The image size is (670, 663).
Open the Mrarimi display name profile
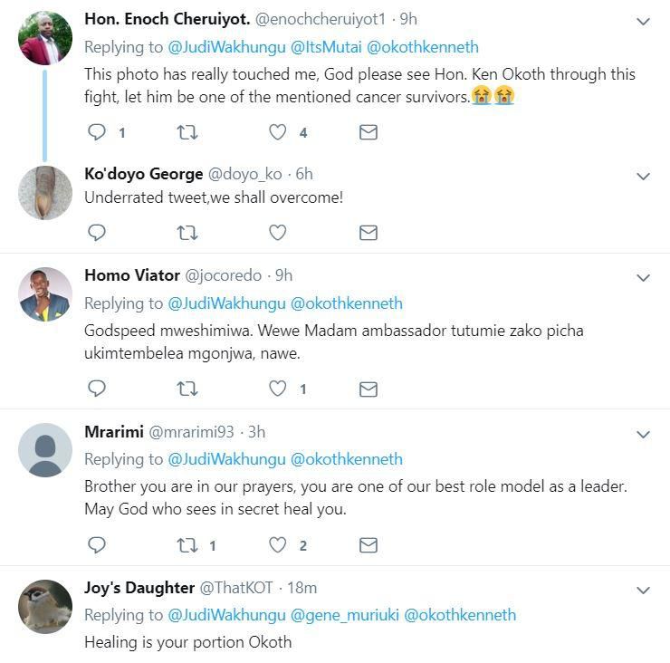tap(110, 432)
